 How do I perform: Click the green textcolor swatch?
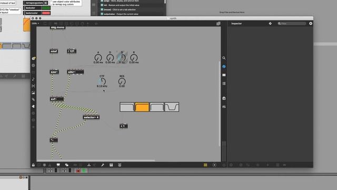(x=46, y=8)
